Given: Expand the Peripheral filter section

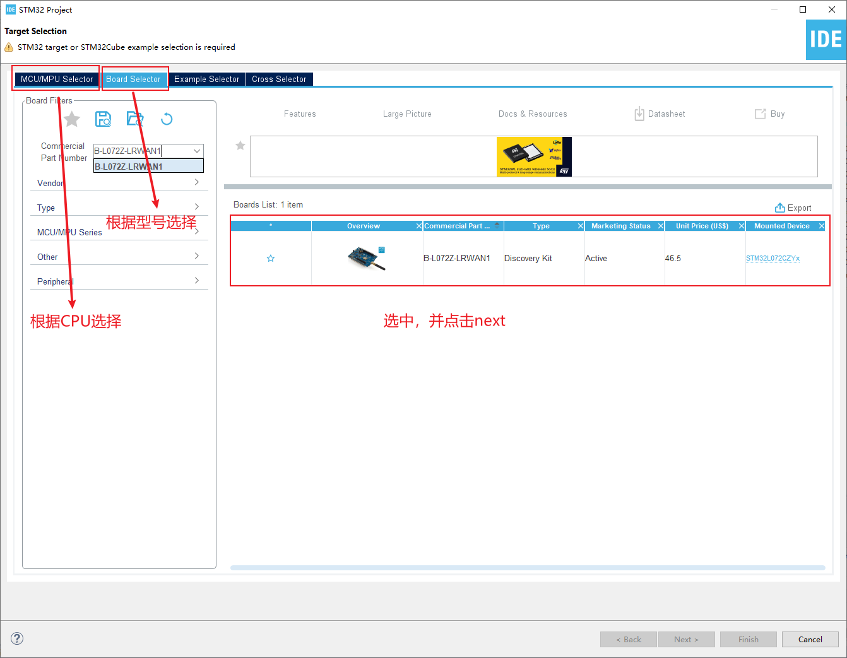Looking at the screenshot, I should point(119,281).
